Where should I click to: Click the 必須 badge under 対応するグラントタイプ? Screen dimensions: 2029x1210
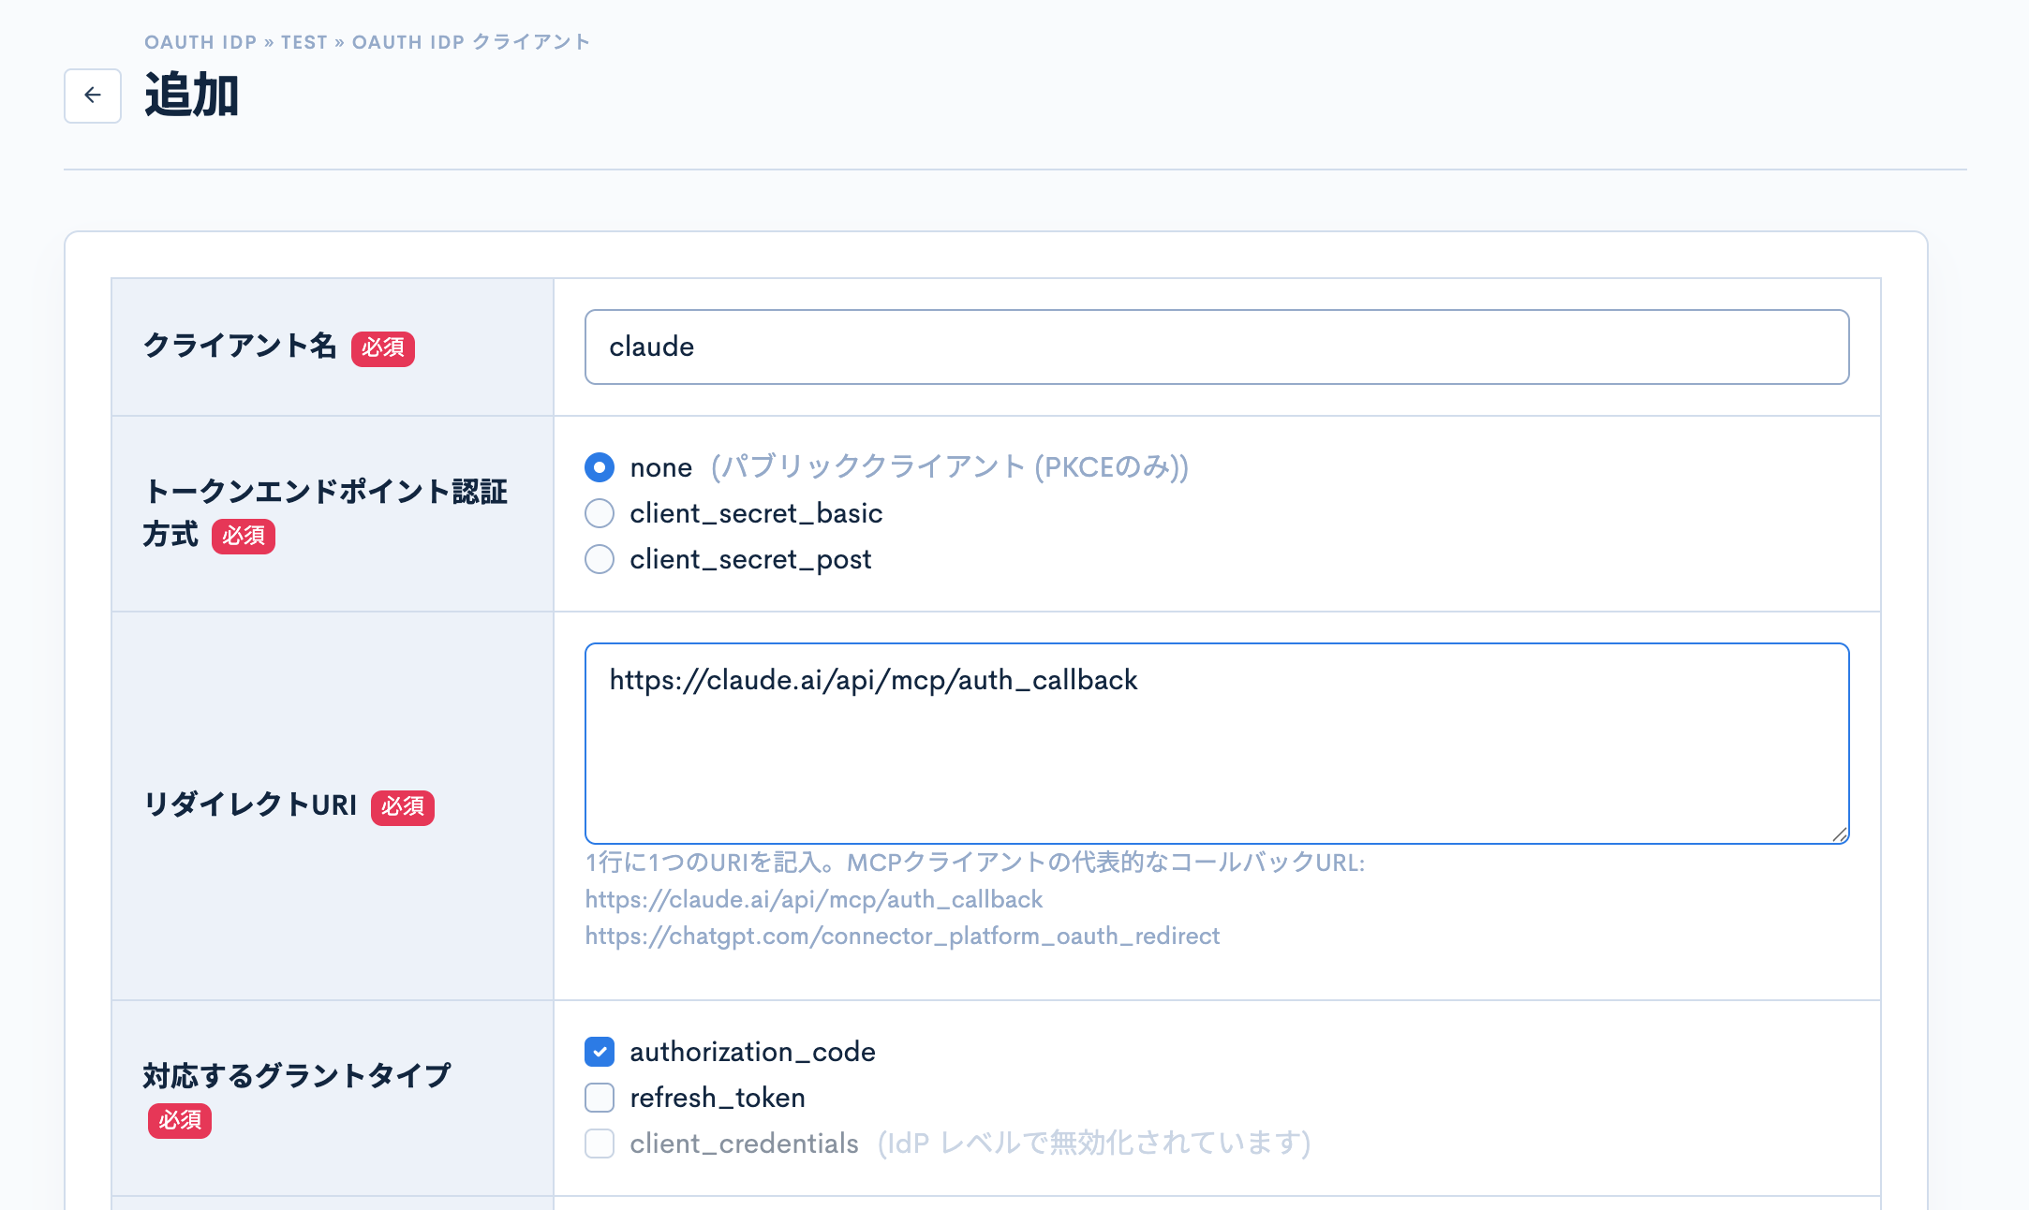[x=180, y=1121]
